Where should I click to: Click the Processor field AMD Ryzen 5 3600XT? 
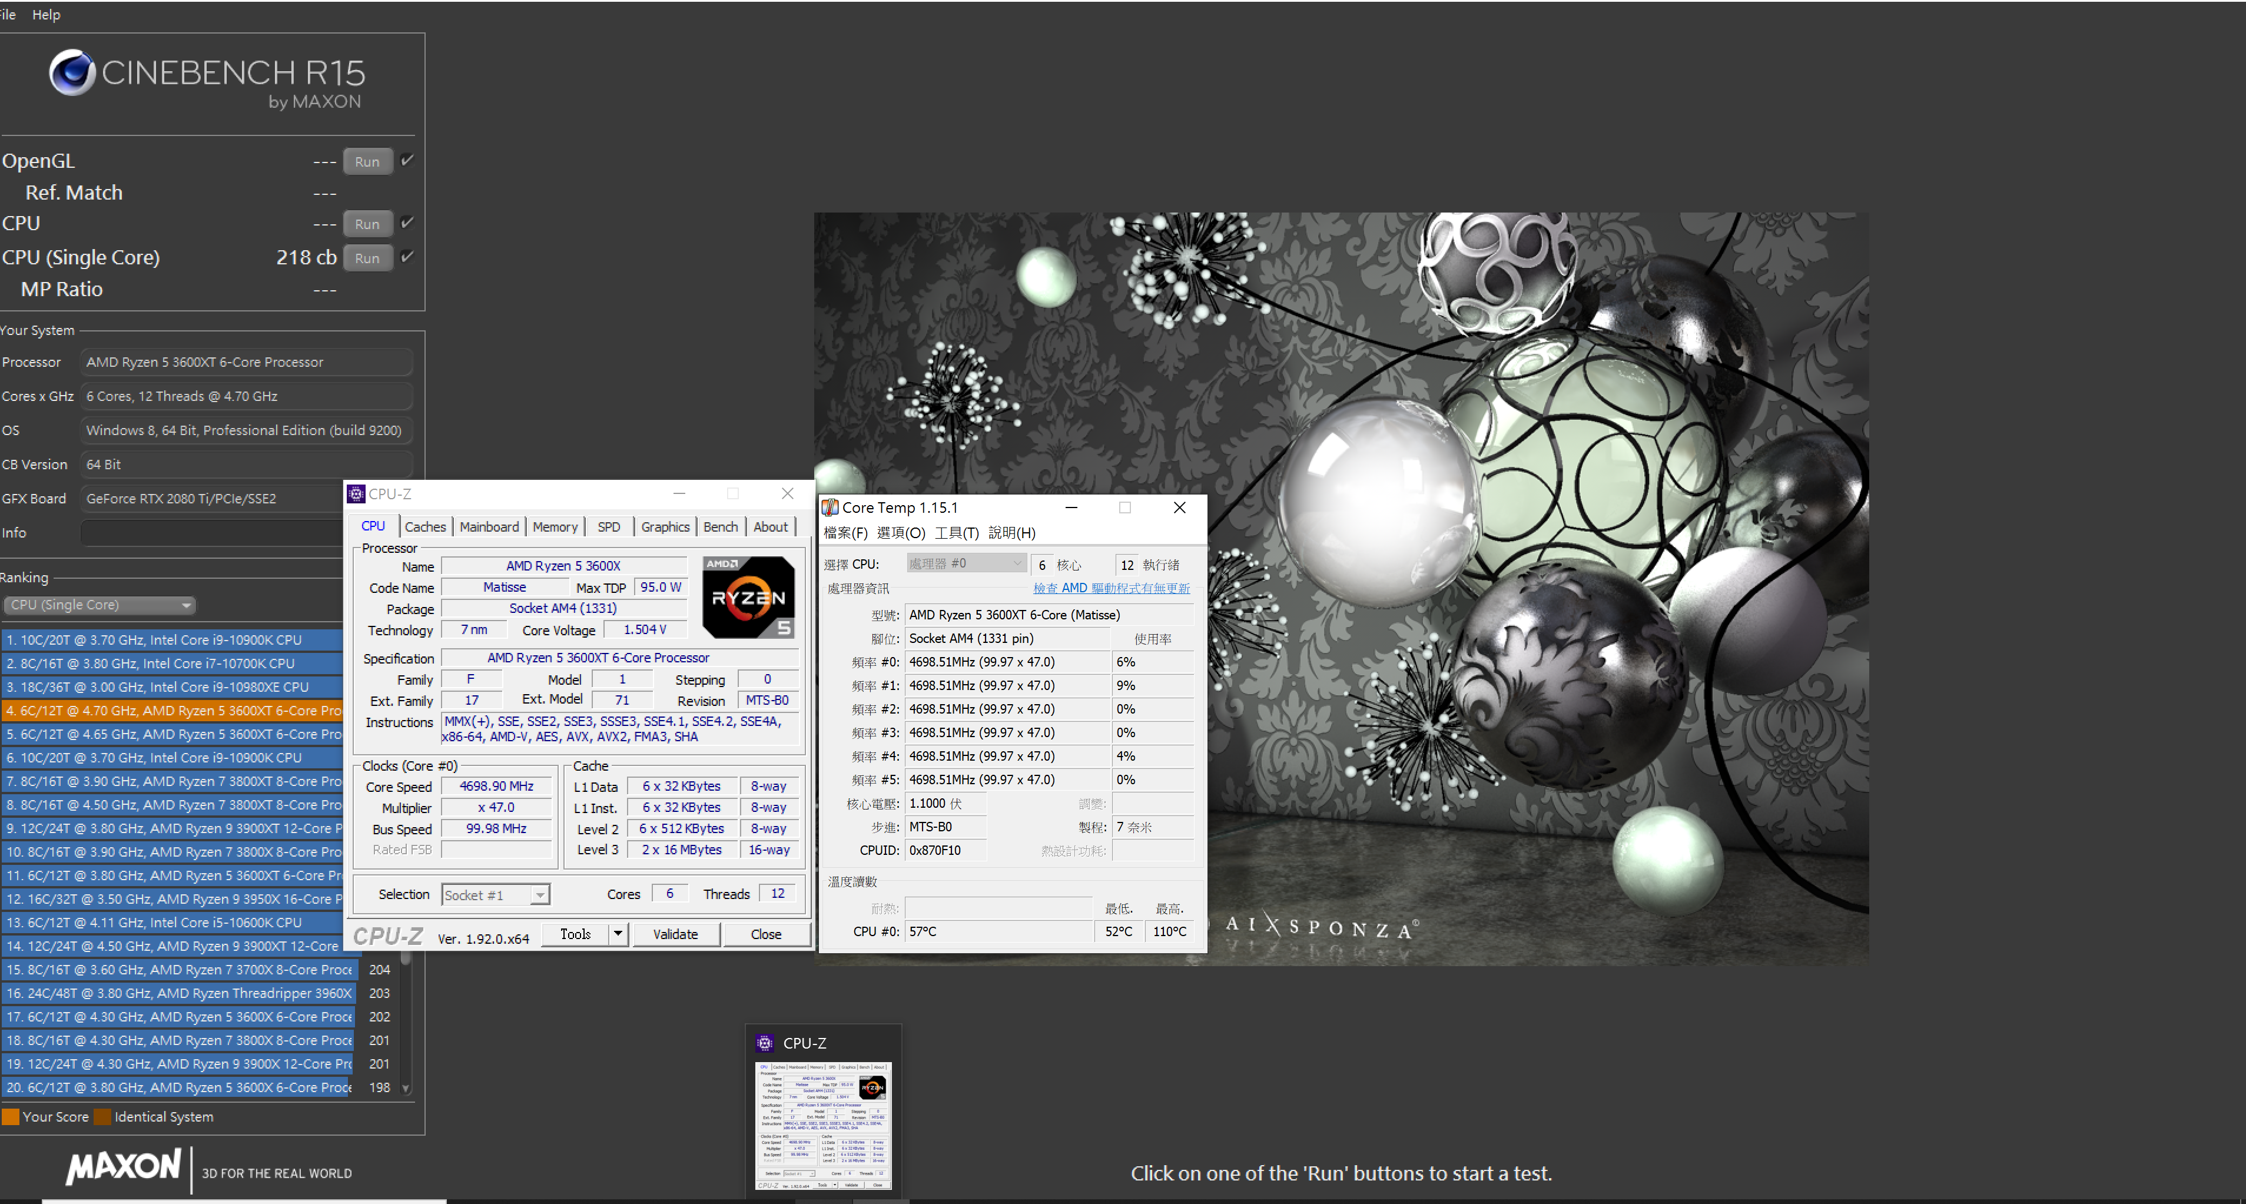click(247, 362)
